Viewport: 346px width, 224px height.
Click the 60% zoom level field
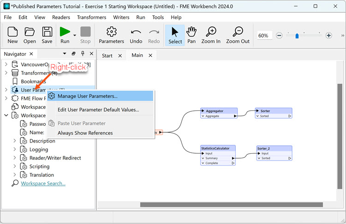pyautogui.click(x=264, y=35)
